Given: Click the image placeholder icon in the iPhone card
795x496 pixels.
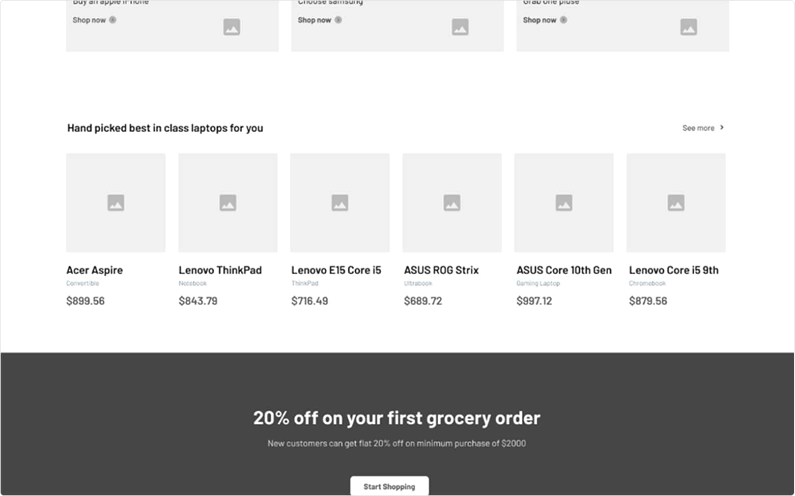Looking at the screenshot, I should click(x=232, y=27).
